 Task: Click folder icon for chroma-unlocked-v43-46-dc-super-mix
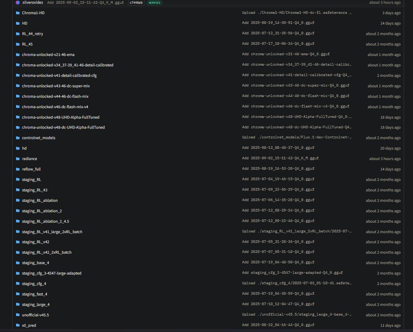(18, 86)
